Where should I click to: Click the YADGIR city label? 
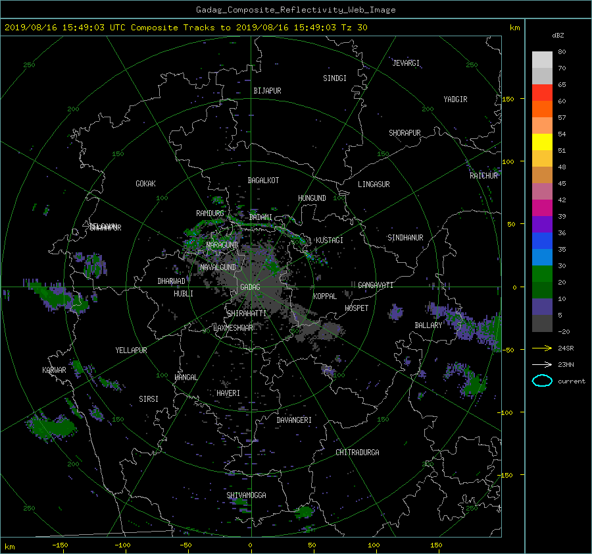point(455,99)
